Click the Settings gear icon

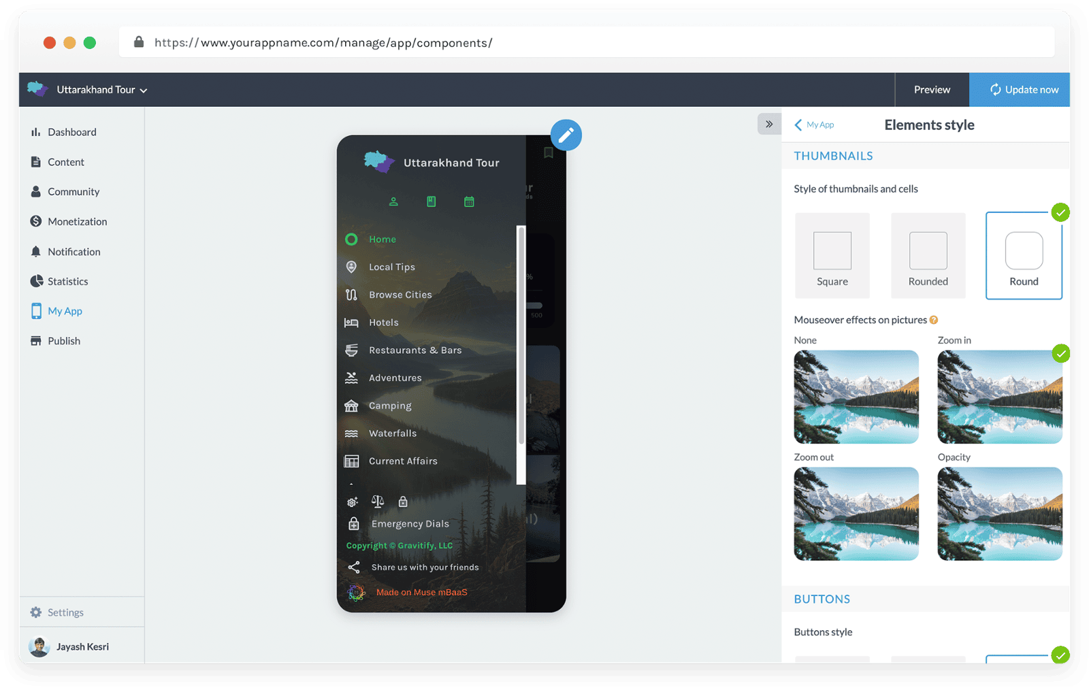point(35,612)
